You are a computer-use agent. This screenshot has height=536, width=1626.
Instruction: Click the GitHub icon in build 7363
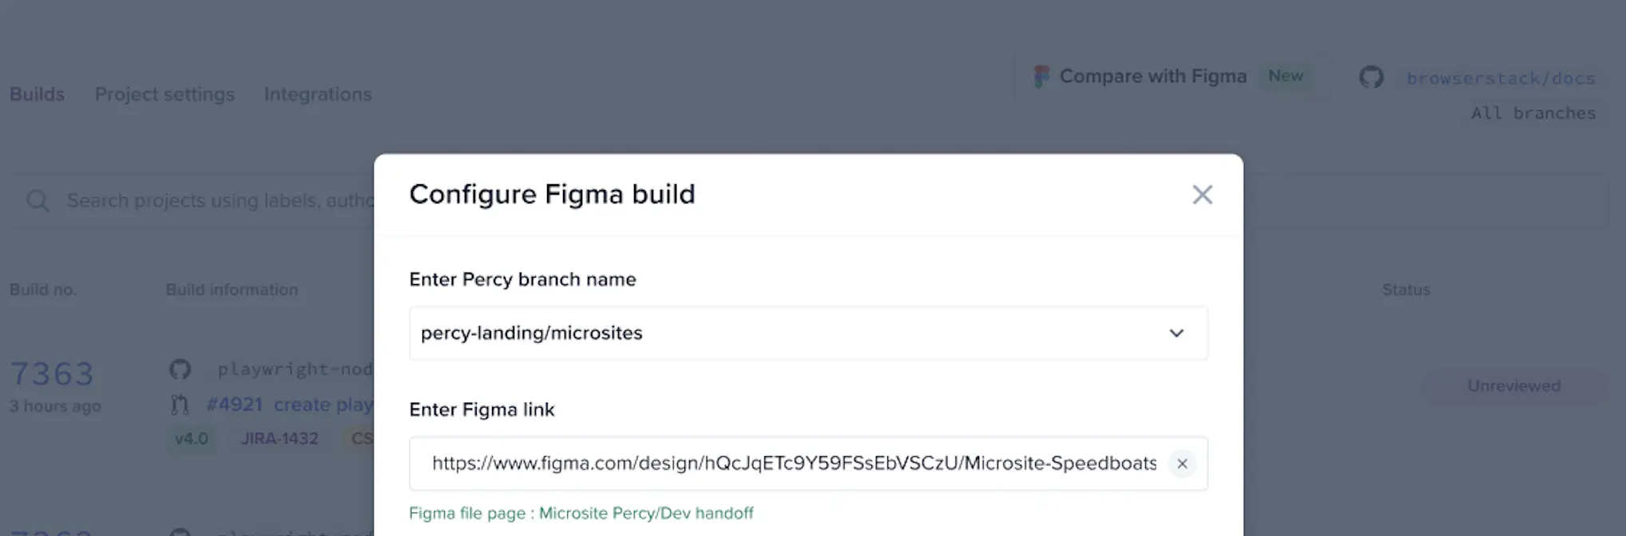[x=180, y=369]
